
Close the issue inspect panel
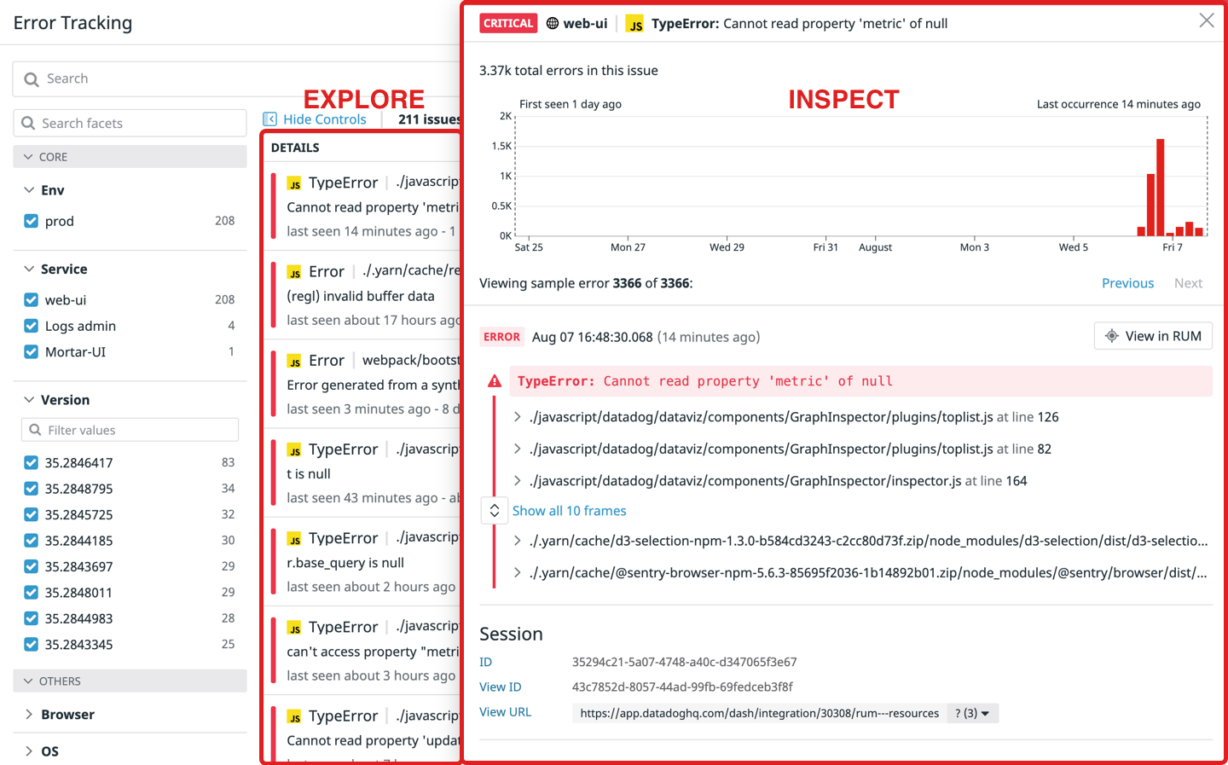[x=1206, y=20]
